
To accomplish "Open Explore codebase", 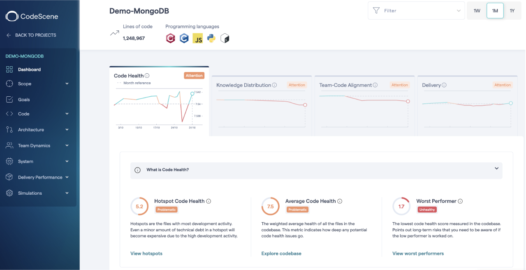I will tap(281, 254).
